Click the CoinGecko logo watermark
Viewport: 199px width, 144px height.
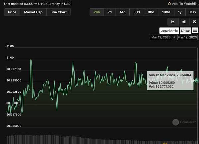pyautogui.click(x=175, y=122)
